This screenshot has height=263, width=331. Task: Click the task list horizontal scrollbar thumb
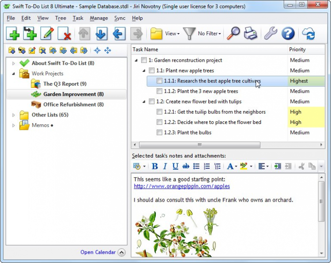pos(199,145)
